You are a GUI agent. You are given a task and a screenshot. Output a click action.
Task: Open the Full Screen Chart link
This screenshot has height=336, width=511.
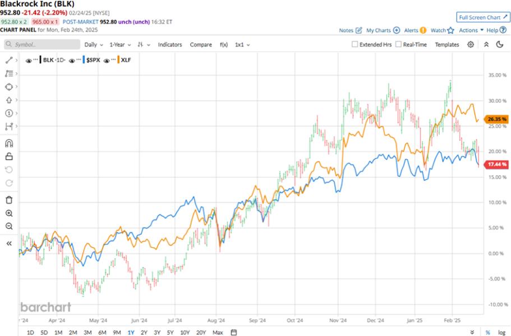pyautogui.click(x=483, y=17)
